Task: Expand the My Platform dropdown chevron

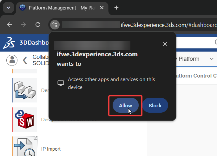Action: coord(212,59)
